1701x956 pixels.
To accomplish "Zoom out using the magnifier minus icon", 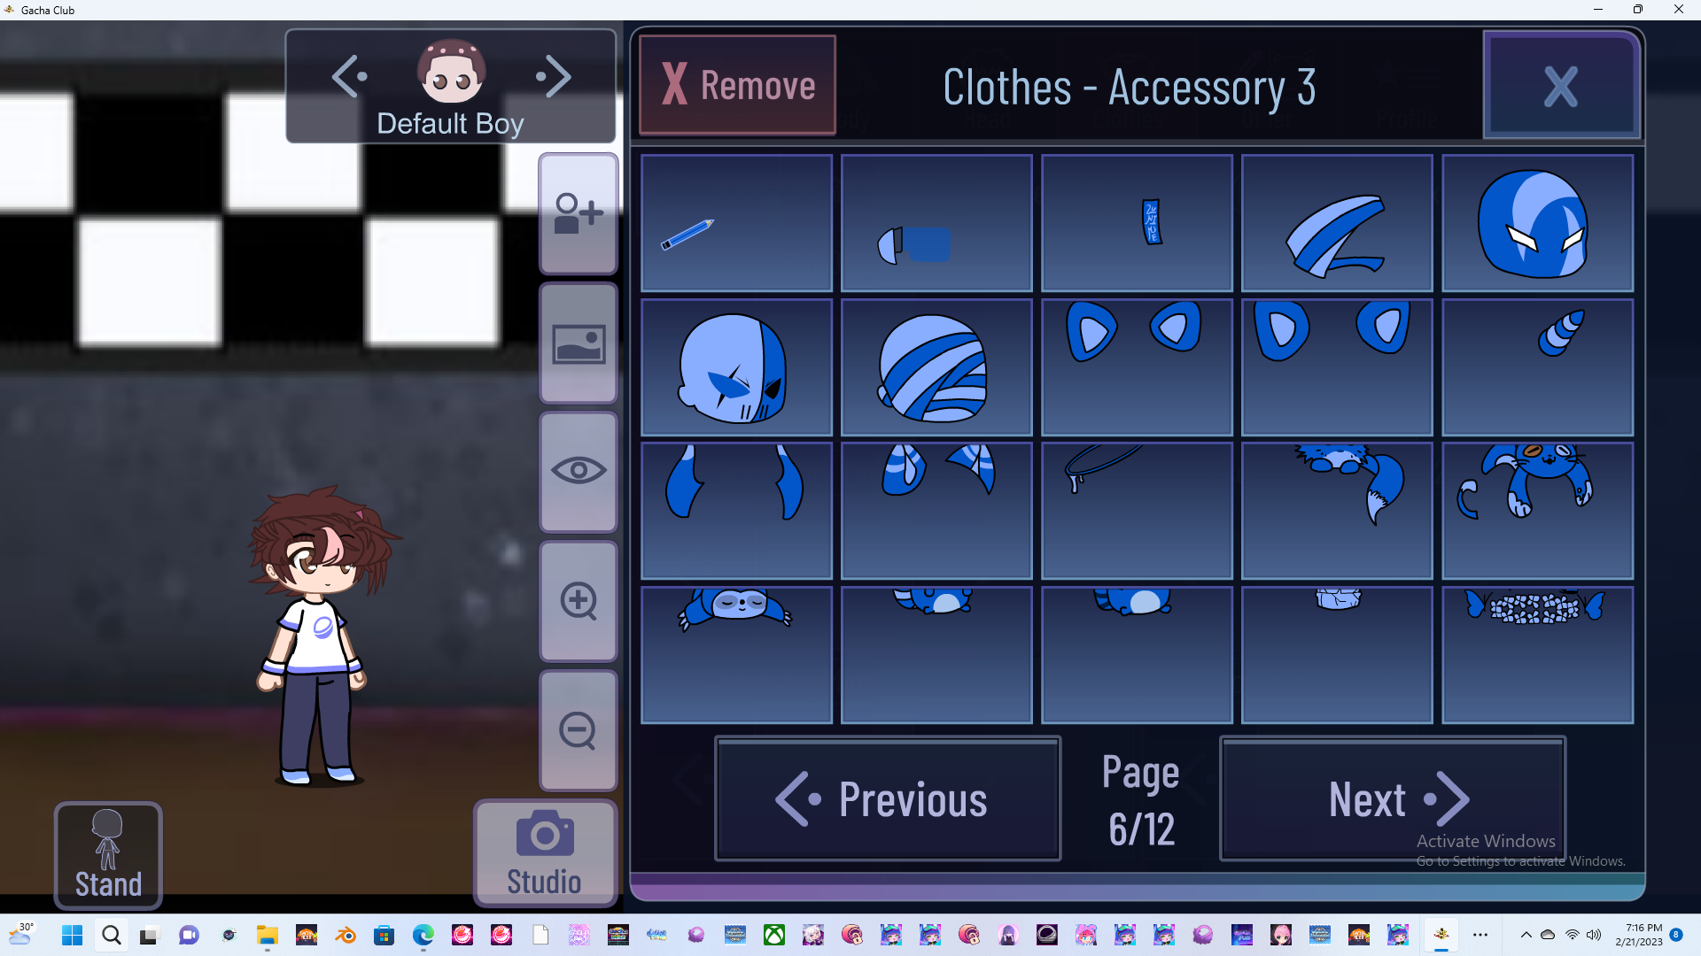I will pos(578,730).
